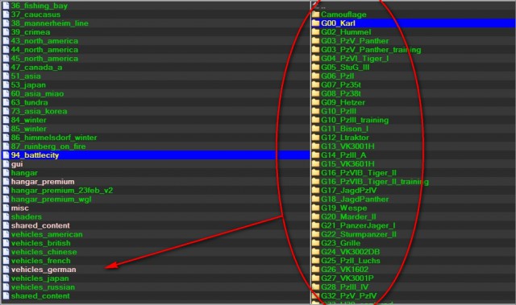Select the G18_JagdPanther folder
The image size is (516, 305).
pyautogui.click(x=355, y=200)
